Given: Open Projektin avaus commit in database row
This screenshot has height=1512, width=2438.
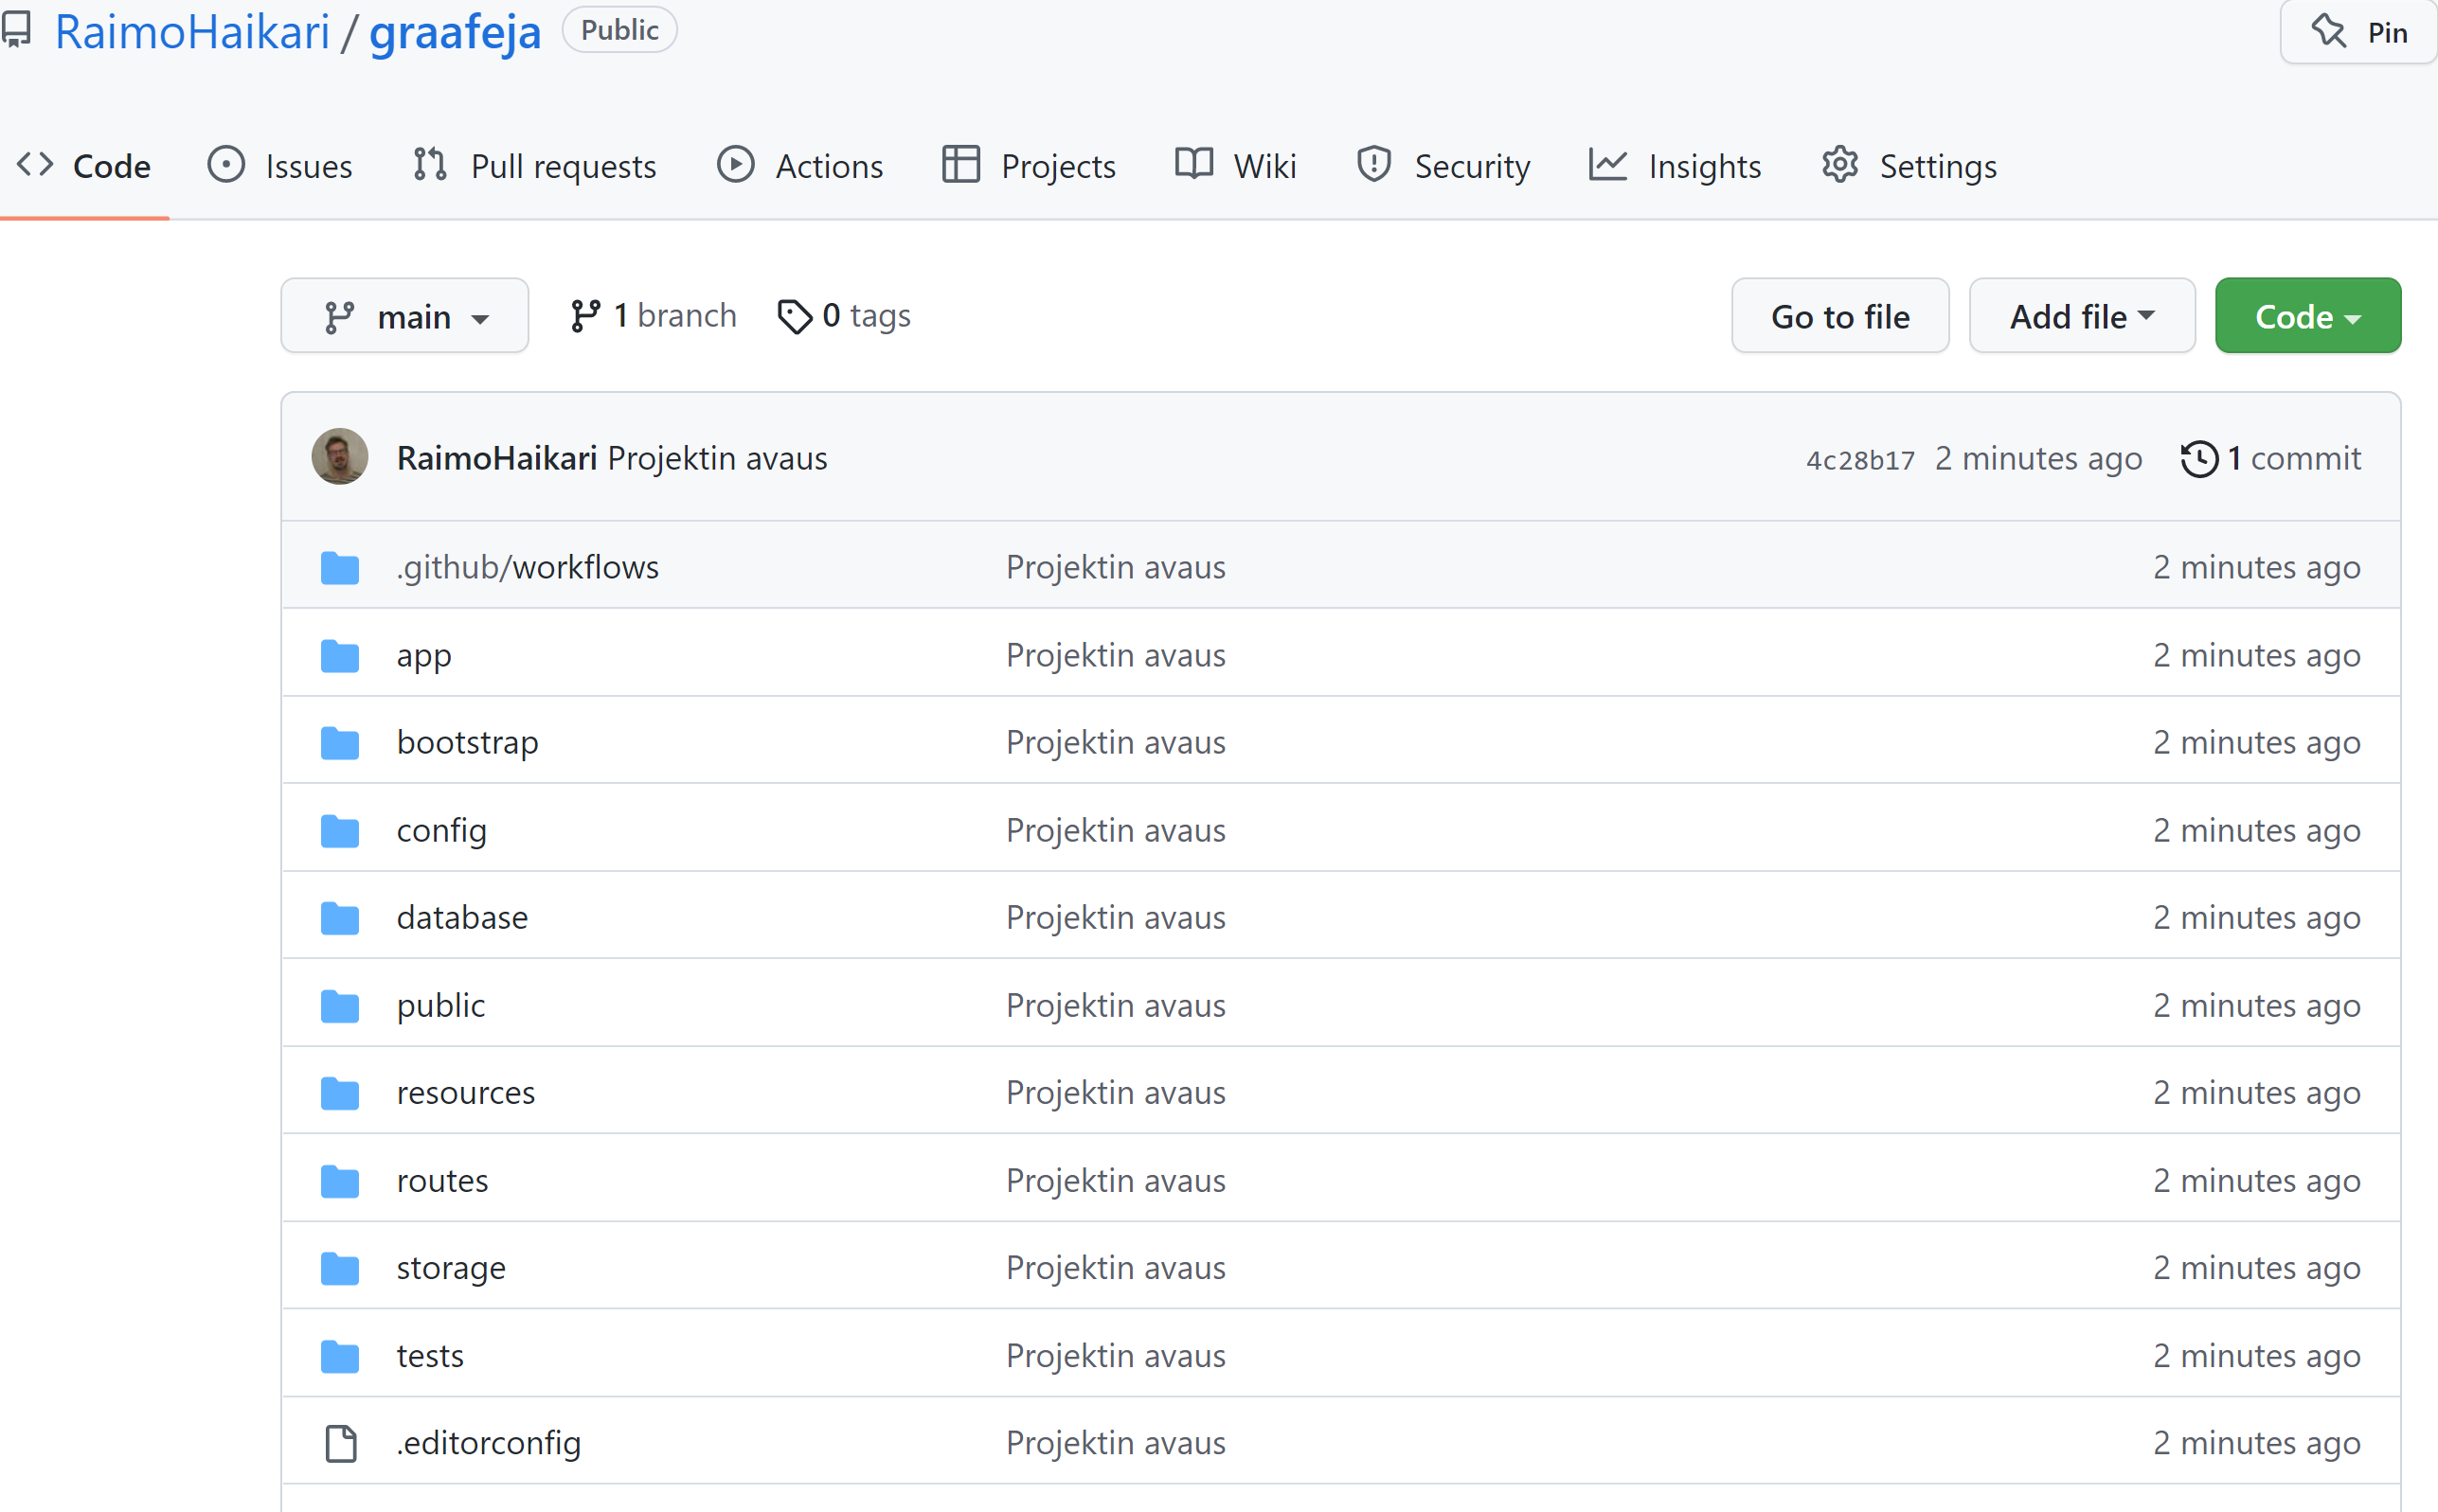Looking at the screenshot, I should click(1116, 917).
